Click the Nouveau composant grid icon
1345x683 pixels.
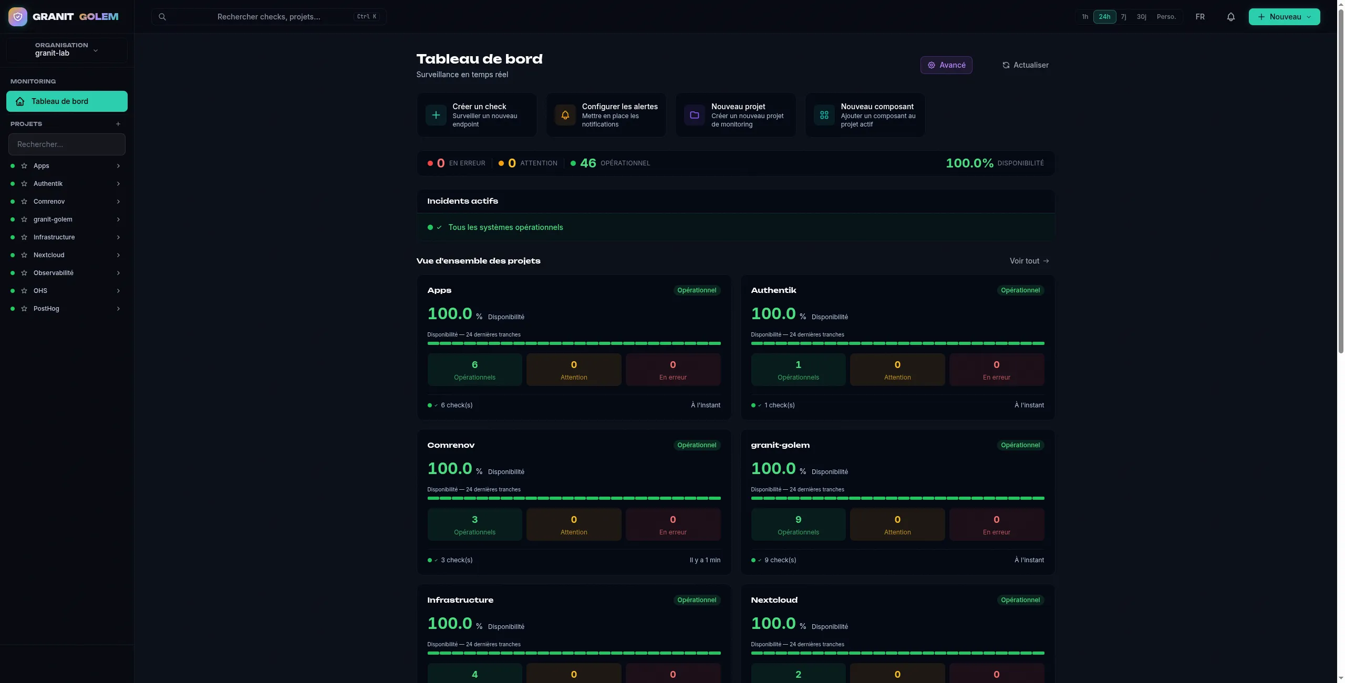(x=824, y=115)
